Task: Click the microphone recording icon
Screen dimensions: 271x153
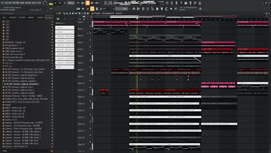Action: point(176,3)
